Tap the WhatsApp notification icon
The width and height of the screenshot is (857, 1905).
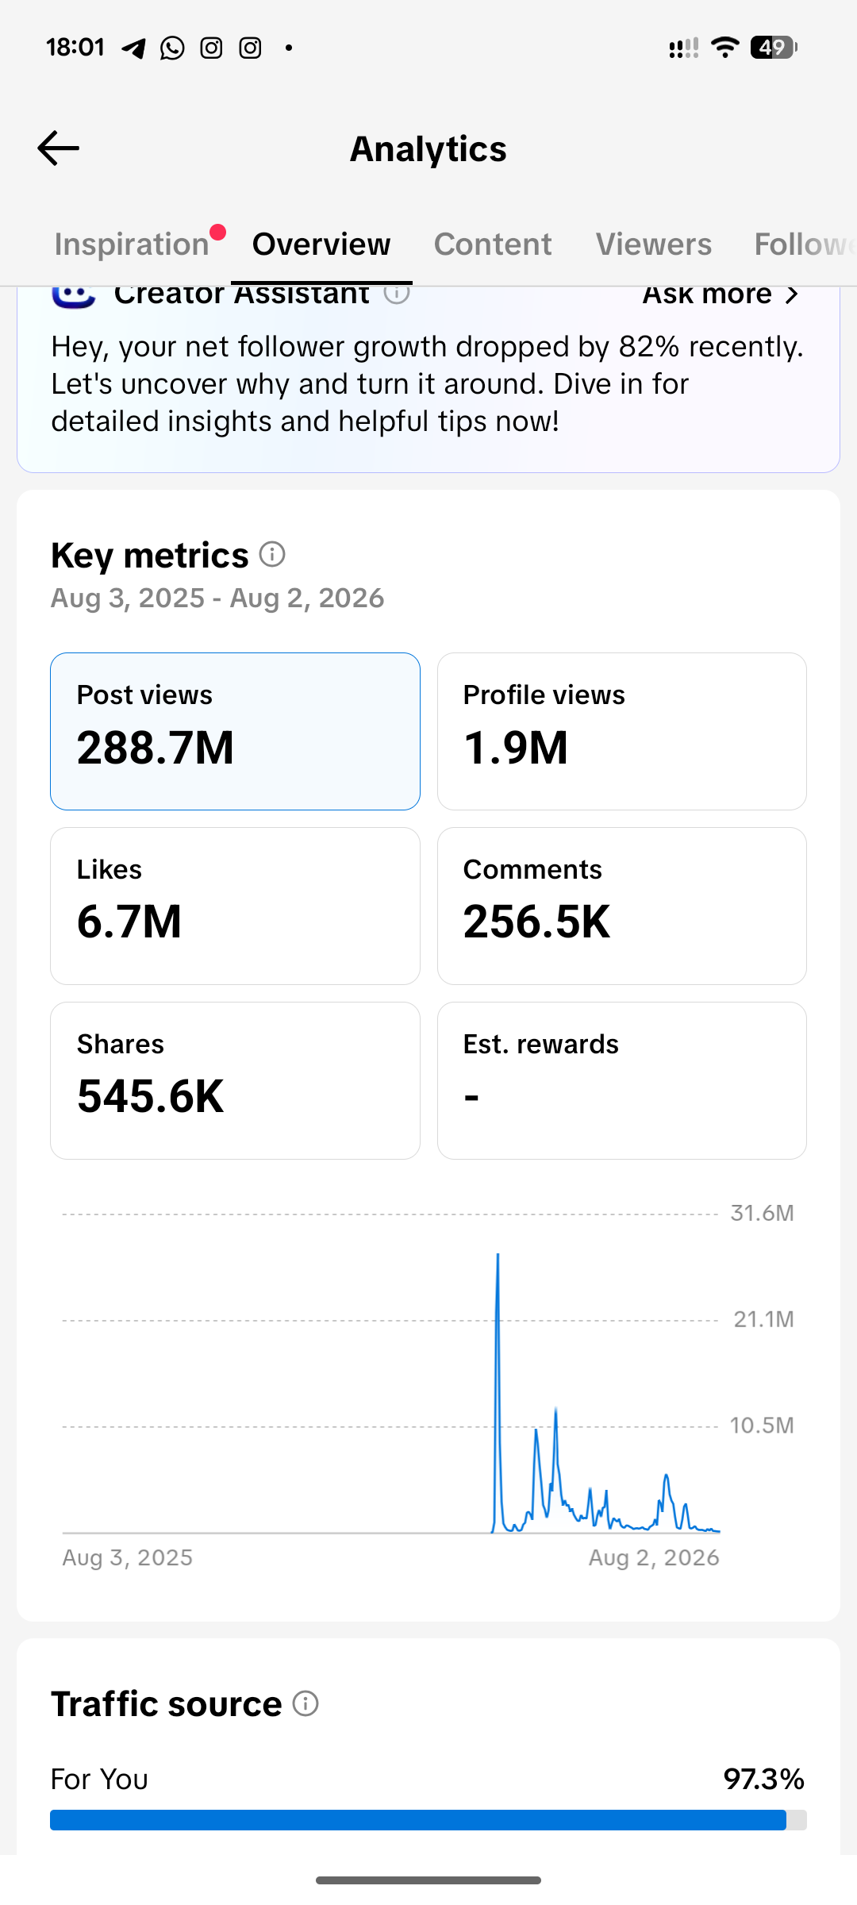pyautogui.click(x=172, y=48)
